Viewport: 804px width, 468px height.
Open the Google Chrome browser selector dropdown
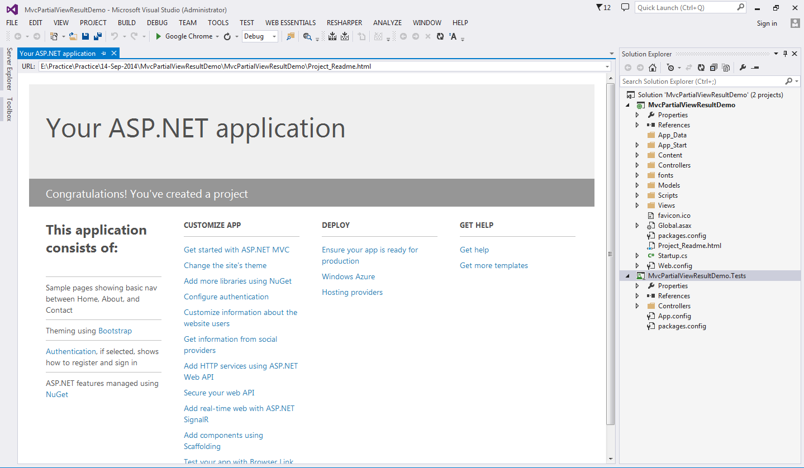click(x=216, y=36)
